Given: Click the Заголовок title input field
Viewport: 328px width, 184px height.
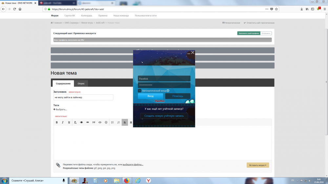Looking at the screenshot, I should click(x=83, y=97).
